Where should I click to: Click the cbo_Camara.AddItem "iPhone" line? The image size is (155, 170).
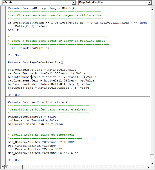(32, 146)
